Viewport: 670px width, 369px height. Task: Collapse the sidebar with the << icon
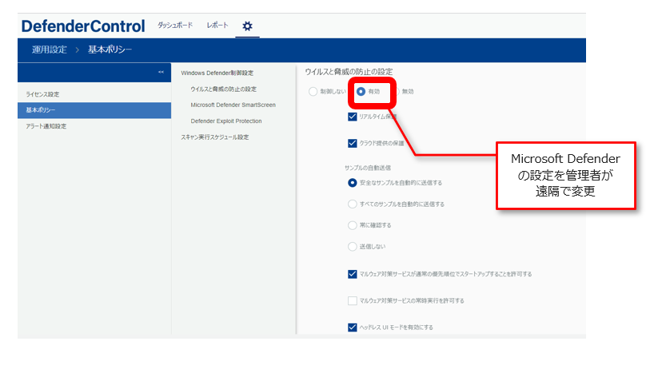click(161, 72)
